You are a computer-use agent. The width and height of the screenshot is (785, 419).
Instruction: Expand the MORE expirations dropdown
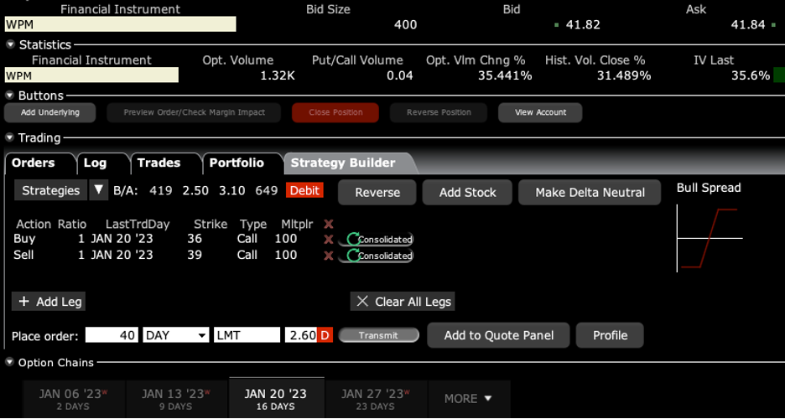(x=468, y=399)
